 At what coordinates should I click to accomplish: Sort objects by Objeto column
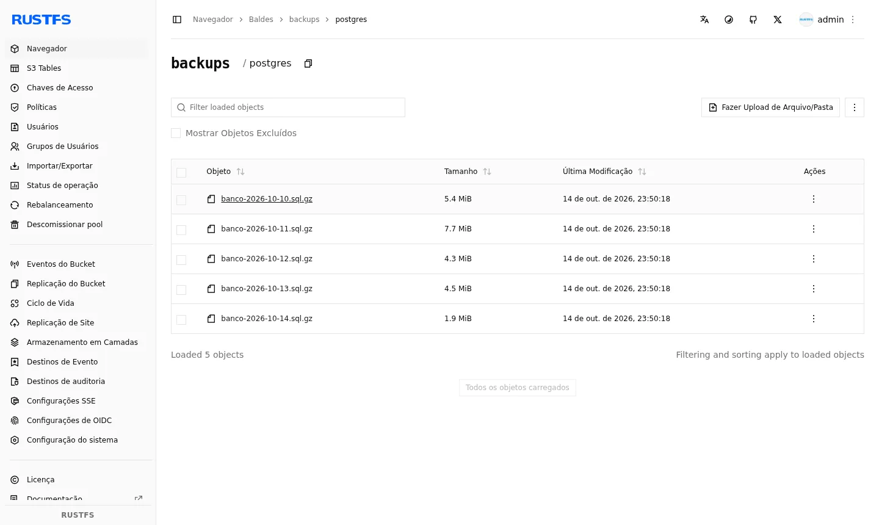[241, 172]
